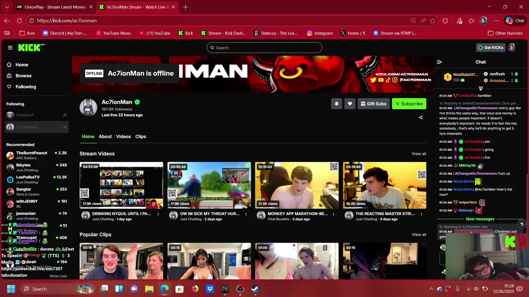This screenshot has width=529, height=297.
Task: Open the 04:52:06 DRINKING NYQUIL thumbnail
Action: [x=121, y=185]
